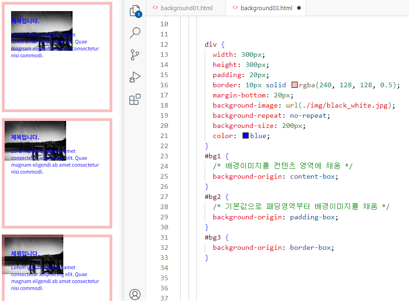The image size is (409, 301).
Task: Click the second preview box background image
Action: click(x=36, y=141)
